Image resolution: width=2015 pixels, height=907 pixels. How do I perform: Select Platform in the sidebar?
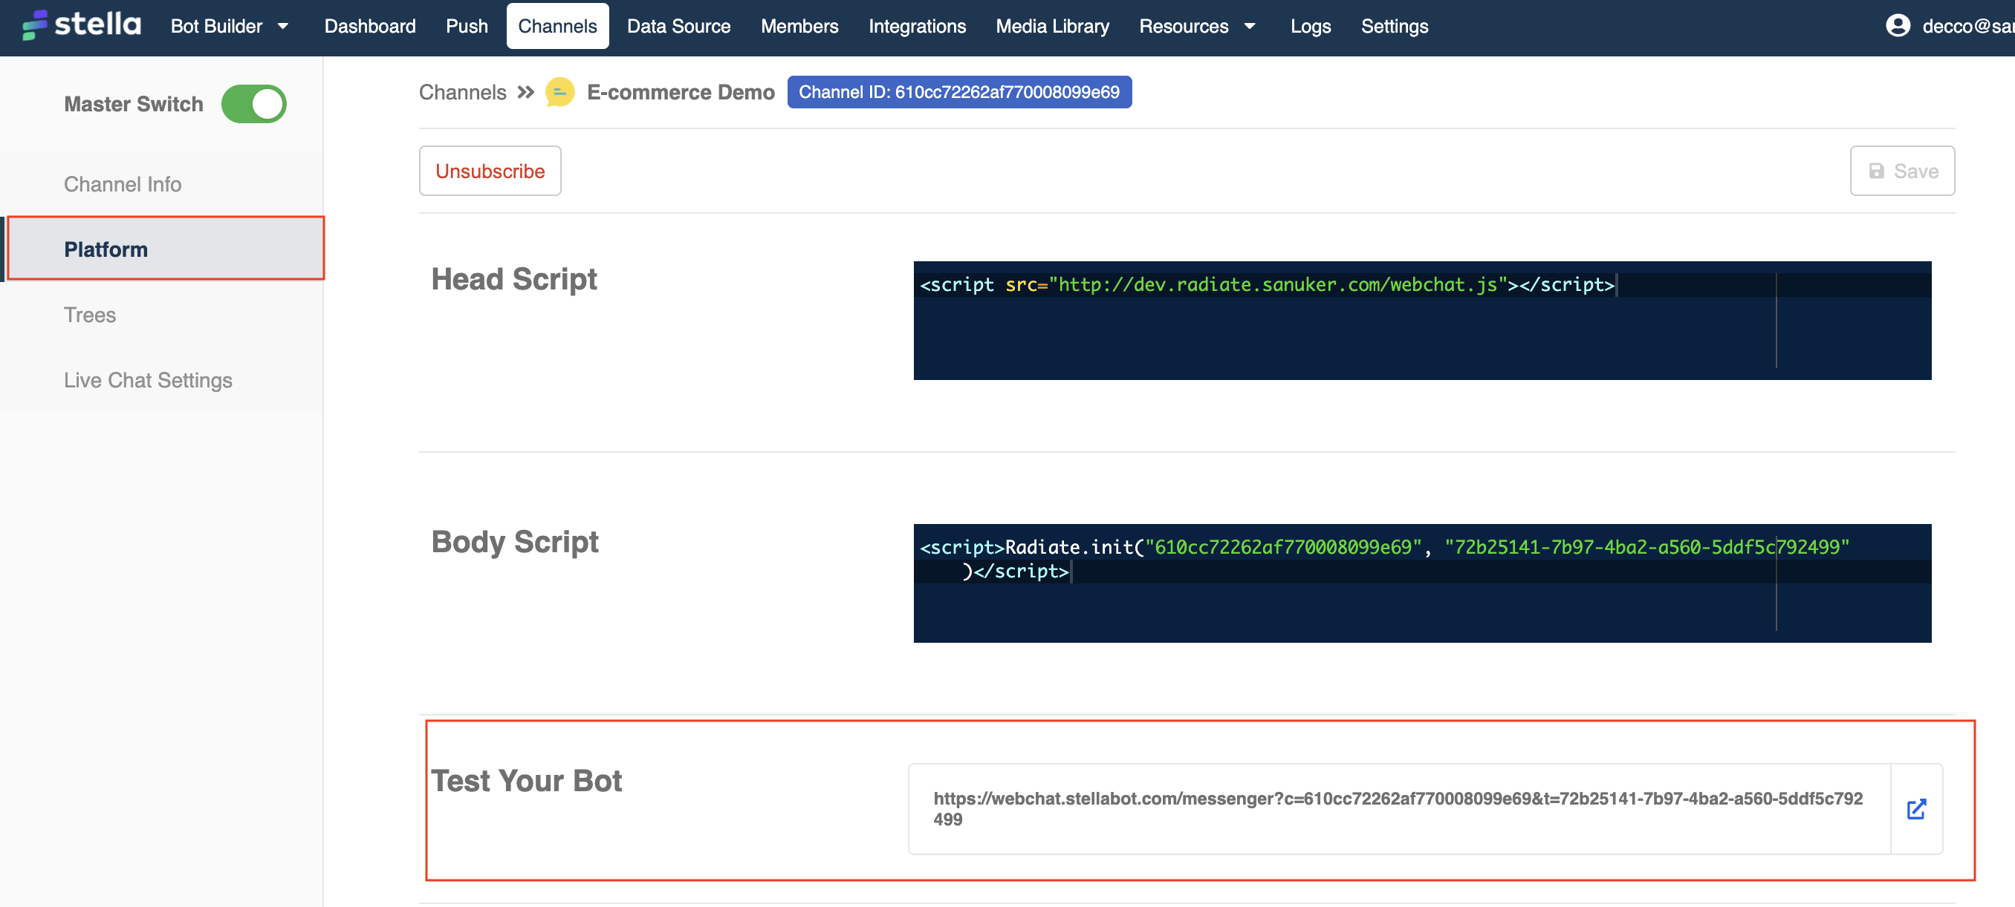click(106, 249)
